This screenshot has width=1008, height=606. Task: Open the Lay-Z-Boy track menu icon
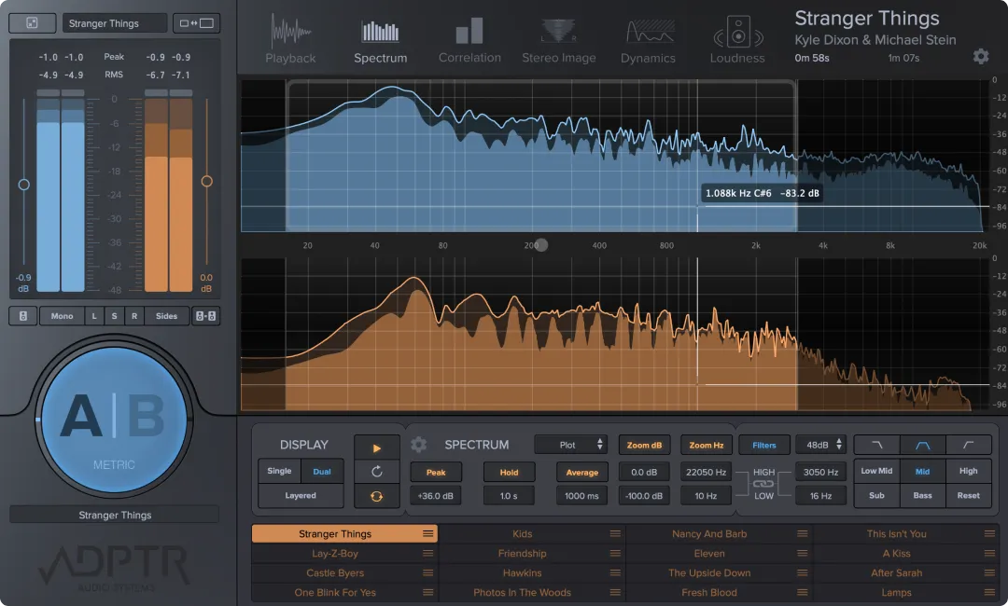[x=428, y=554]
